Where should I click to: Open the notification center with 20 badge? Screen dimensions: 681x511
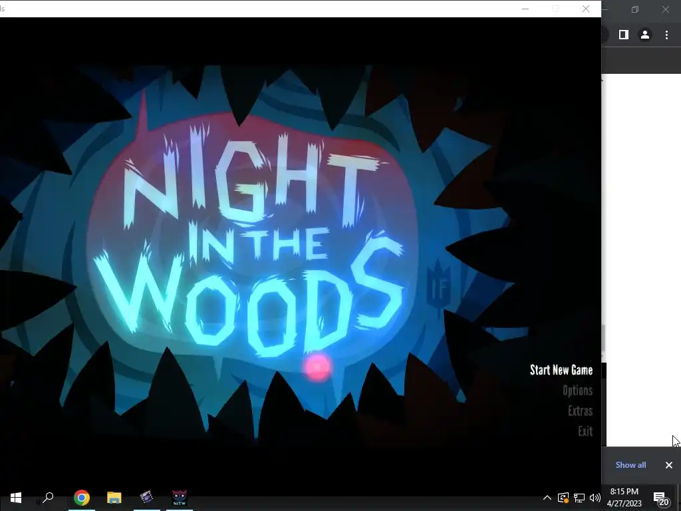tap(662, 499)
